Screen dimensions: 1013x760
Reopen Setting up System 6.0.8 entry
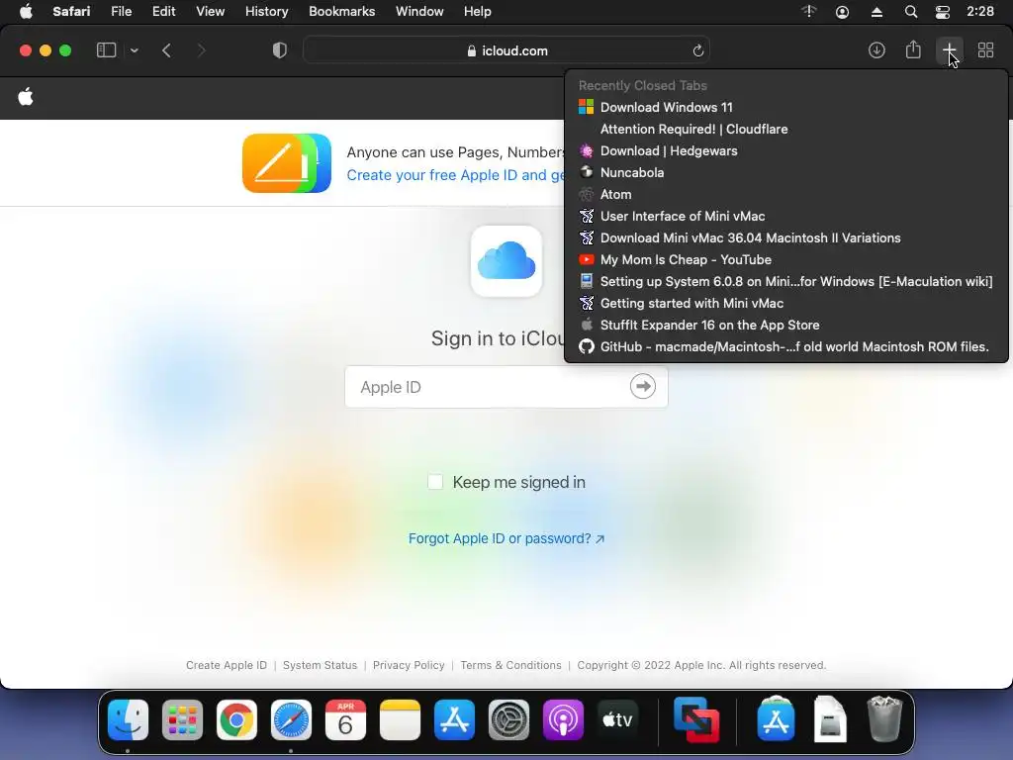pyautogui.click(x=785, y=282)
